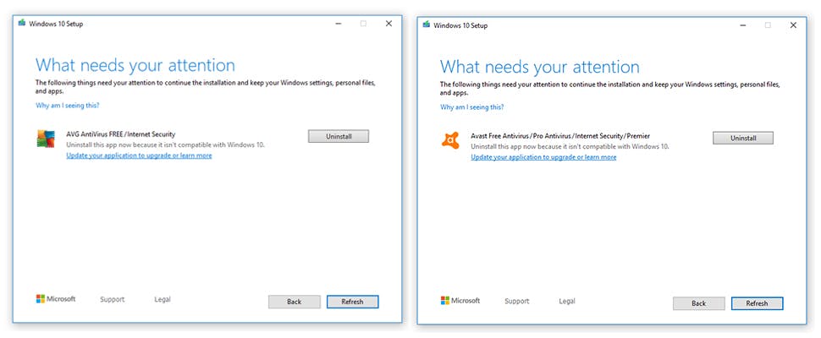Viewport: 821px width, 338px height.
Task: Go Back in the AVG setup window
Action: (x=295, y=302)
